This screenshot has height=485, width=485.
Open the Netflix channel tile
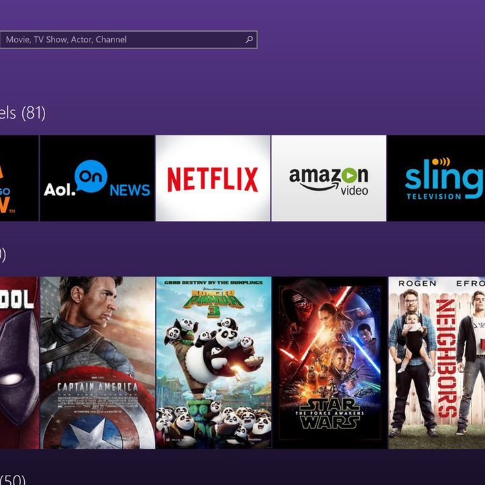click(213, 178)
